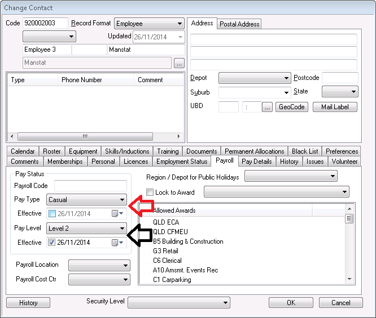Go to the Employment Status tab
The height and width of the screenshot is (318, 376).
coord(182,162)
